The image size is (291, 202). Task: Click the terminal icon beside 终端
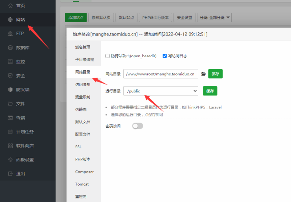pyautogui.click(x=11, y=118)
